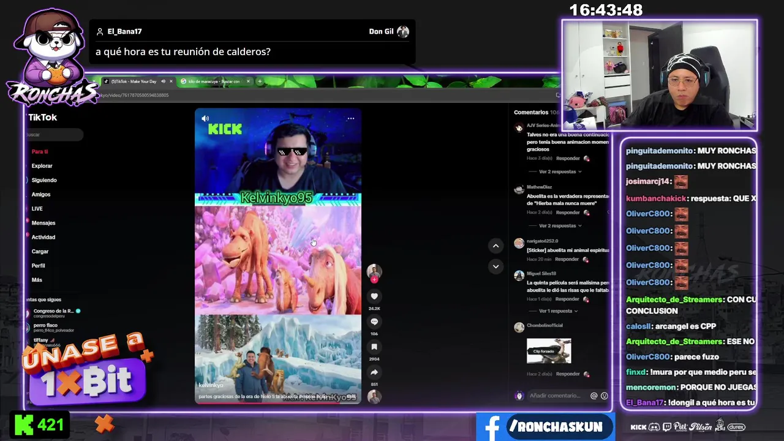Switch to the 'TikTok - Make Your Day' tab
This screenshot has width=784, height=441.
pyautogui.click(x=134, y=81)
